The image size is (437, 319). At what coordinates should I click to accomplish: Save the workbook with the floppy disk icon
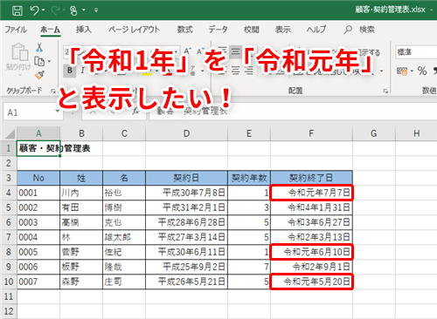pyautogui.click(x=17, y=10)
